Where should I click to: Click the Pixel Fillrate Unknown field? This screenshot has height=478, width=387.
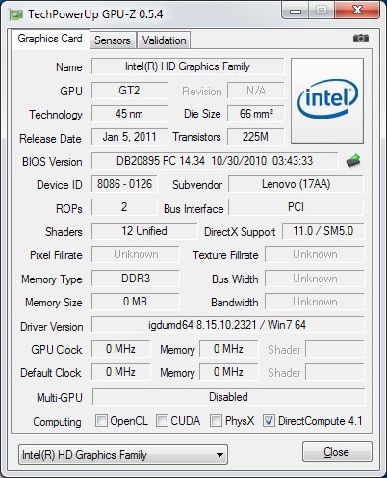coord(136,254)
